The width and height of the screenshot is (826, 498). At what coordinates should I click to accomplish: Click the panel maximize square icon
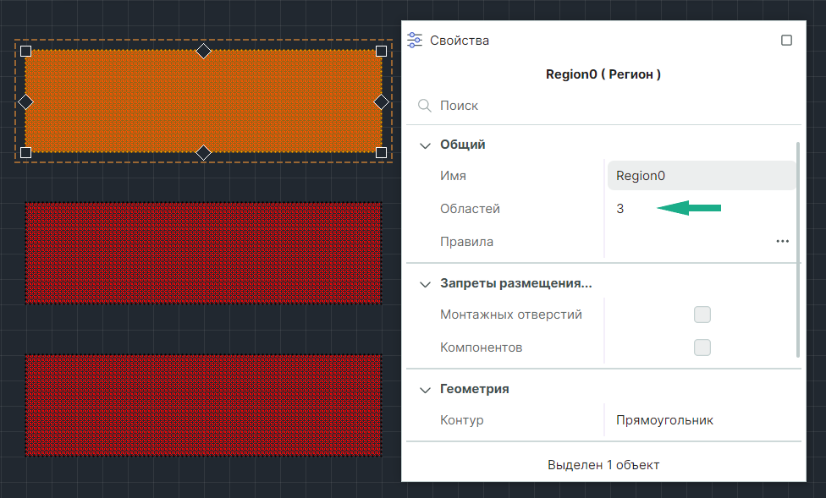pyautogui.click(x=786, y=40)
